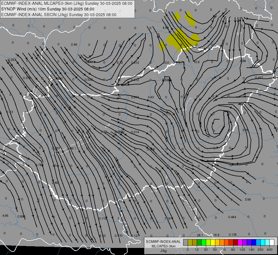Click the magenta legend swatch
This screenshot has height=255, width=278.
pos(240,242)
